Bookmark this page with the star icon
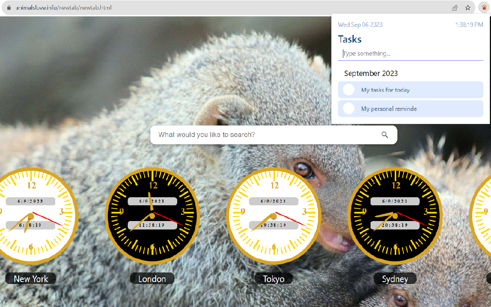The image size is (491, 307). (468, 8)
